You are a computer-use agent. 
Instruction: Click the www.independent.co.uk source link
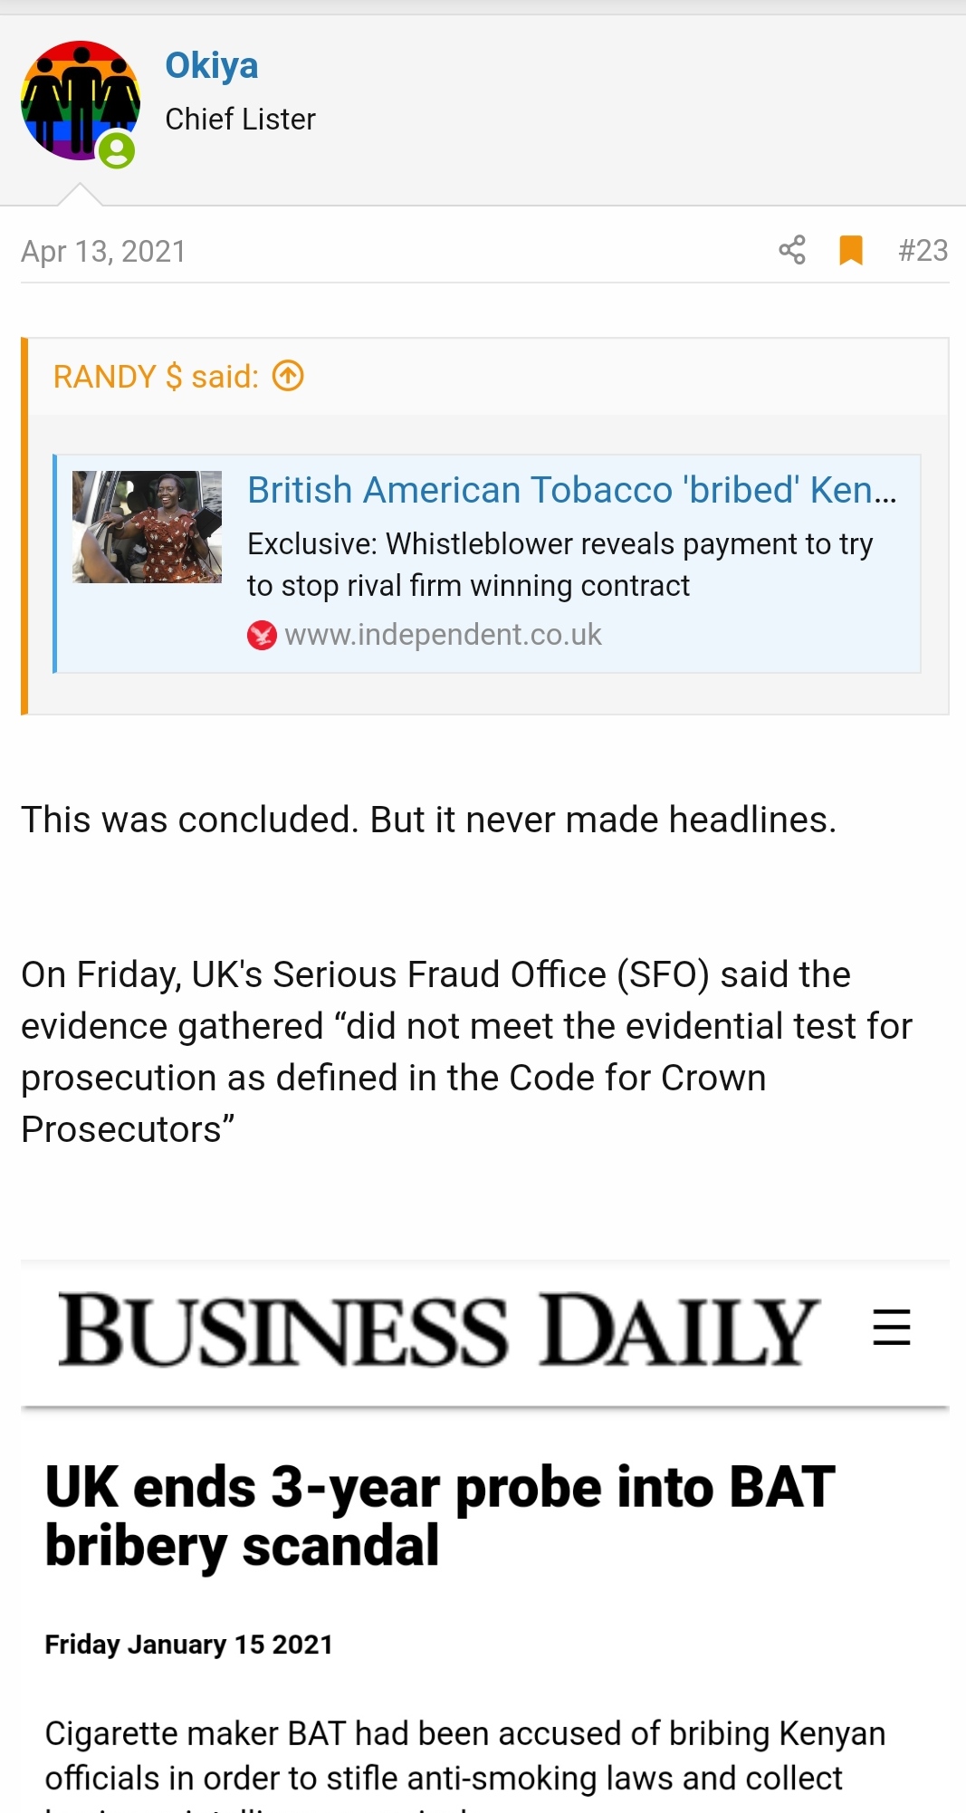443,635
